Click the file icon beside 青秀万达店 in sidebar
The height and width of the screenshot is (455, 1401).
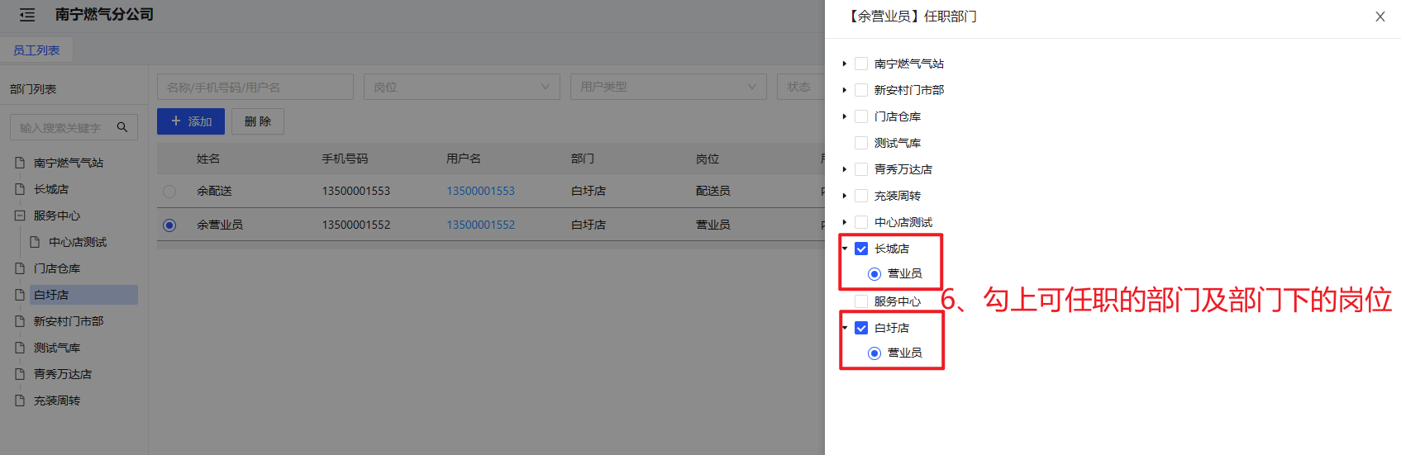(20, 374)
